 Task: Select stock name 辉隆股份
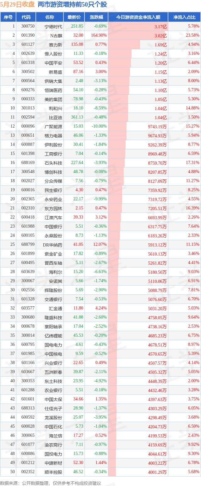click(x=53, y=290)
